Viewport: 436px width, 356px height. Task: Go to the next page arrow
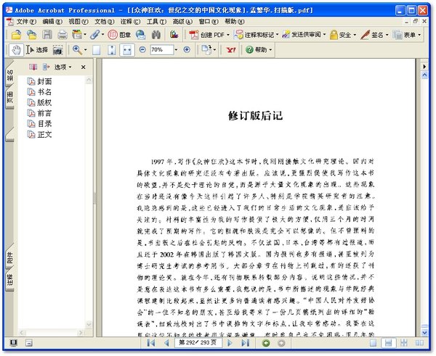[229, 342]
